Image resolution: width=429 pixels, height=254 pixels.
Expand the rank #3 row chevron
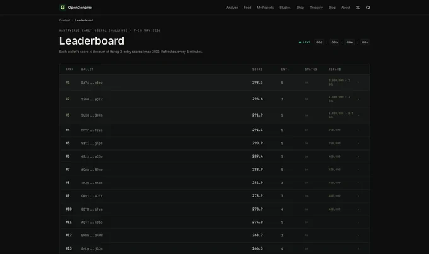pyautogui.click(x=358, y=115)
